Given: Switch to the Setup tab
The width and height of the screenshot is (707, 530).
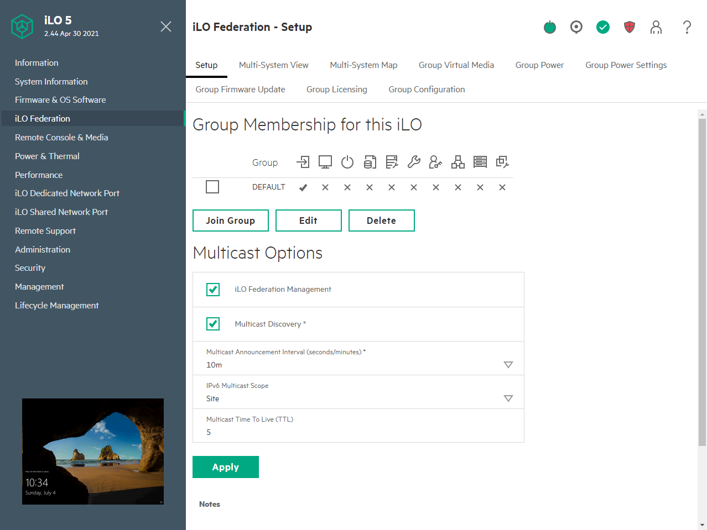Looking at the screenshot, I should (x=206, y=65).
